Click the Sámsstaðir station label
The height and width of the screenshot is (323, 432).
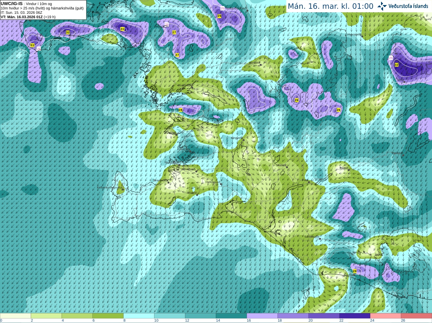[x=311, y=237]
